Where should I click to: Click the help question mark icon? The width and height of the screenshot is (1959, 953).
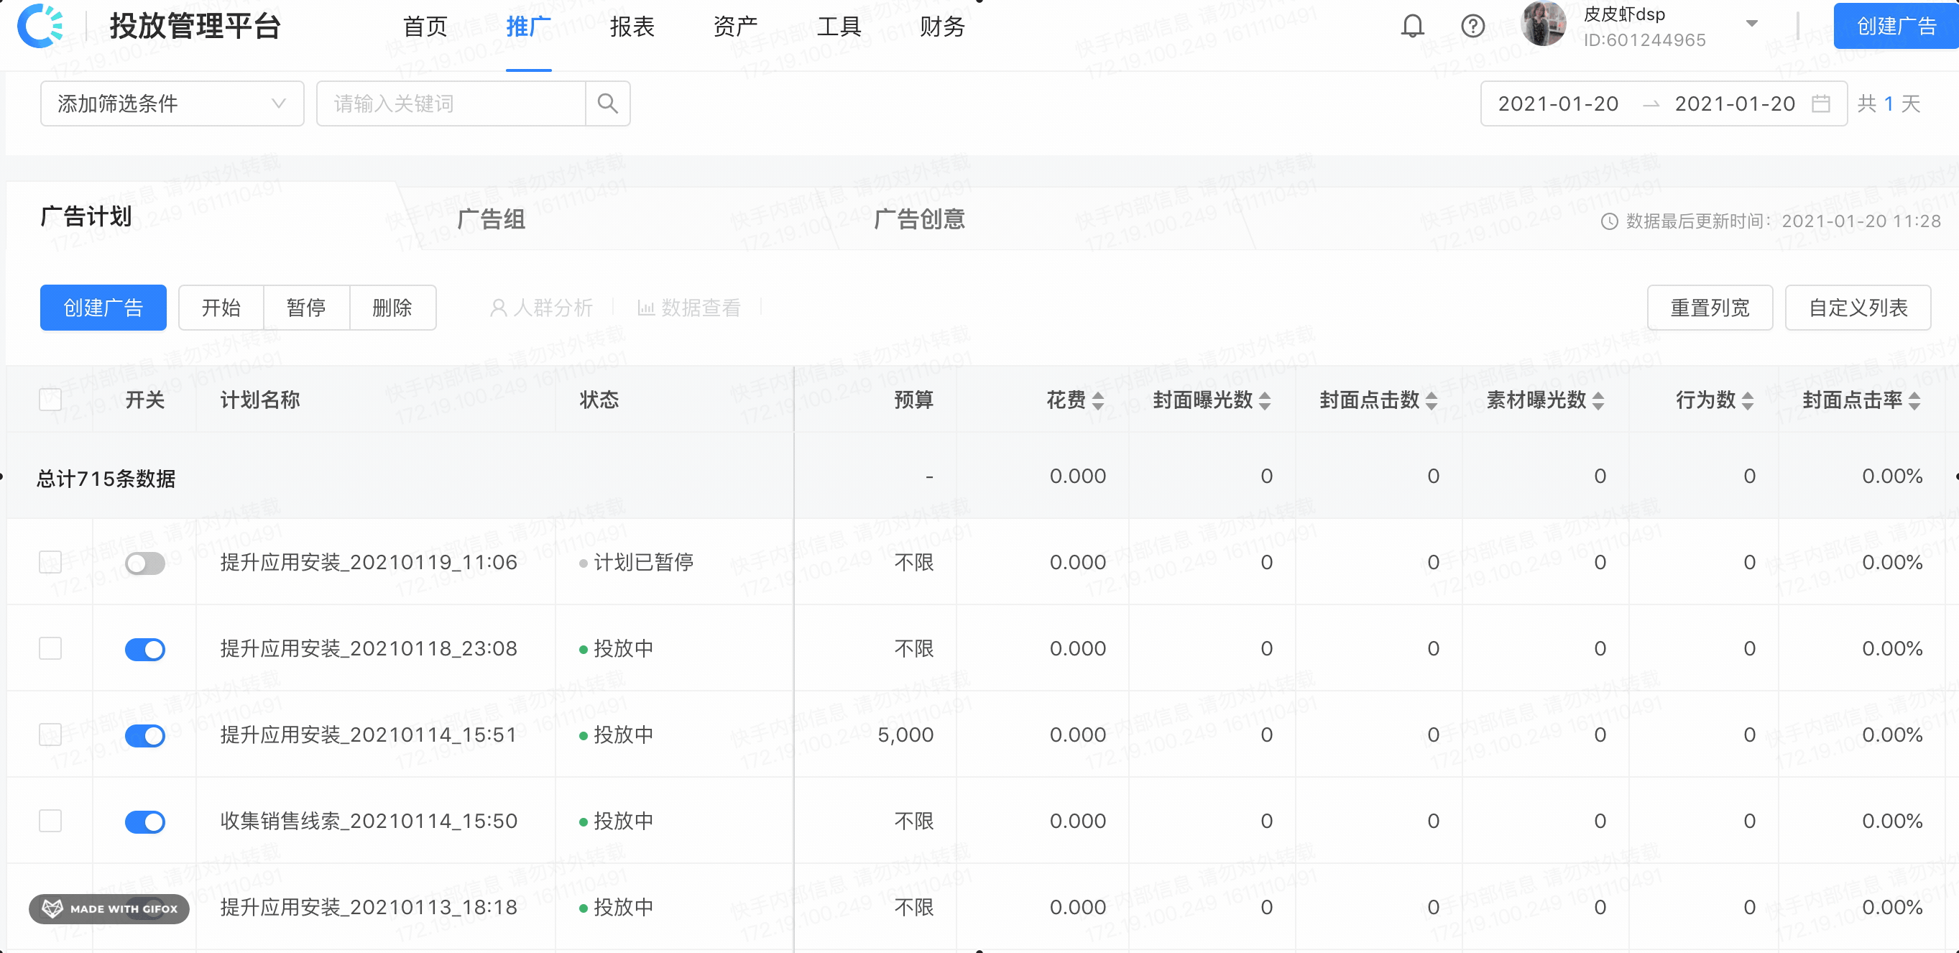tap(1472, 25)
